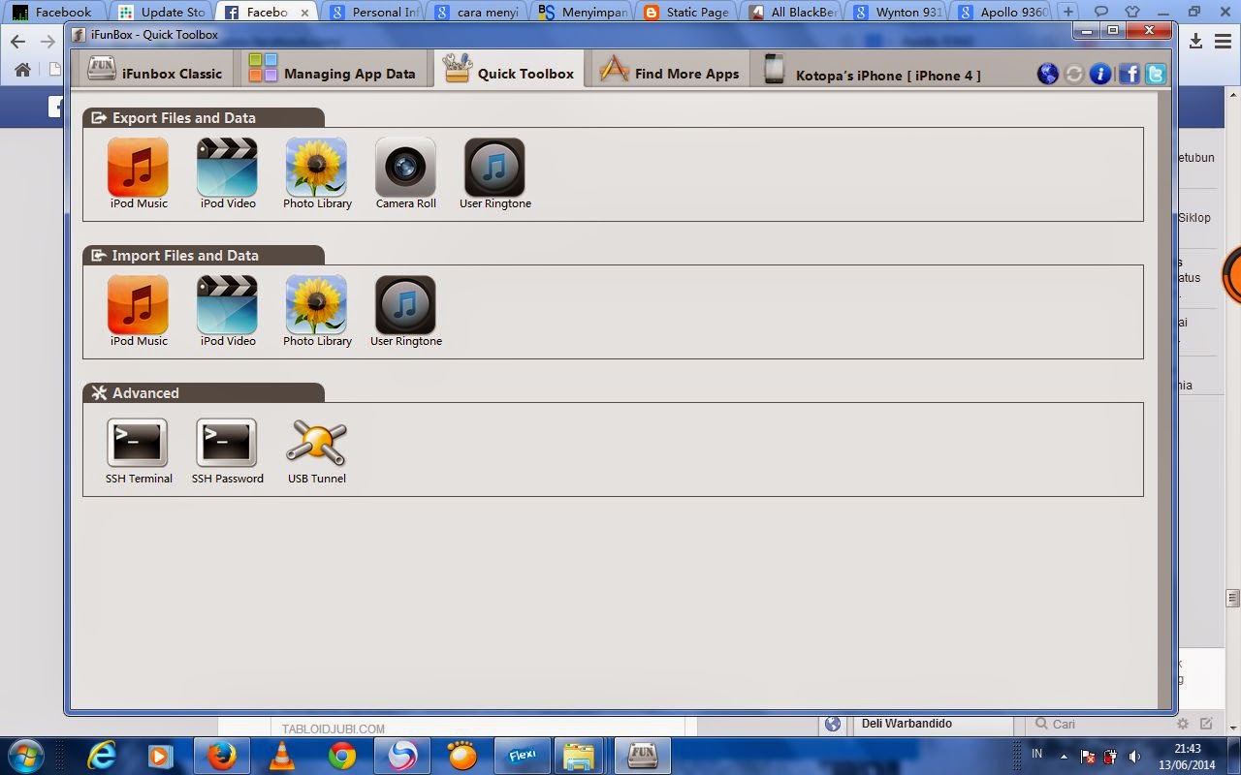The image size is (1241, 775).
Task: Open Photo Library under Import Files and Data
Action: point(317,312)
